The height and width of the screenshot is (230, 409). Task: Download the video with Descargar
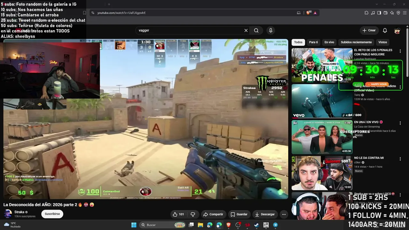[265, 214]
